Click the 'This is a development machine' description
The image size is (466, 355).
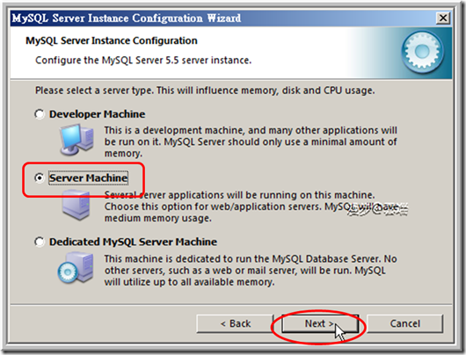click(x=251, y=142)
